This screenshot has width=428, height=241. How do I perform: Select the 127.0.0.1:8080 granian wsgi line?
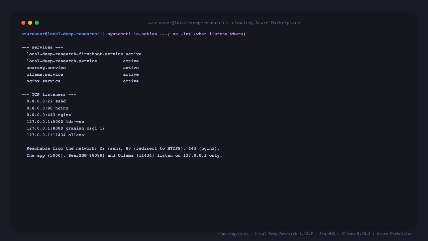66,128
